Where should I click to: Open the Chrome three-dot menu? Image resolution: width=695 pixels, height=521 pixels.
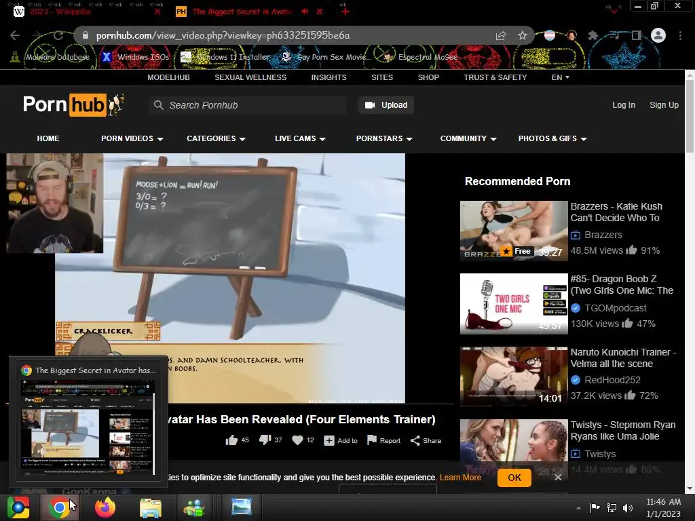[680, 35]
